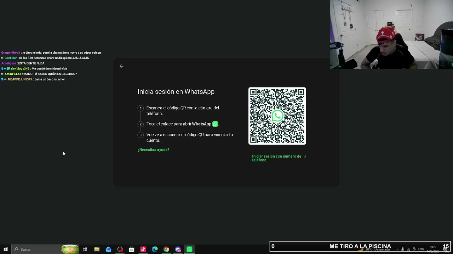Click the microphone tray icon
453x254 pixels.
tap(403, 249)
